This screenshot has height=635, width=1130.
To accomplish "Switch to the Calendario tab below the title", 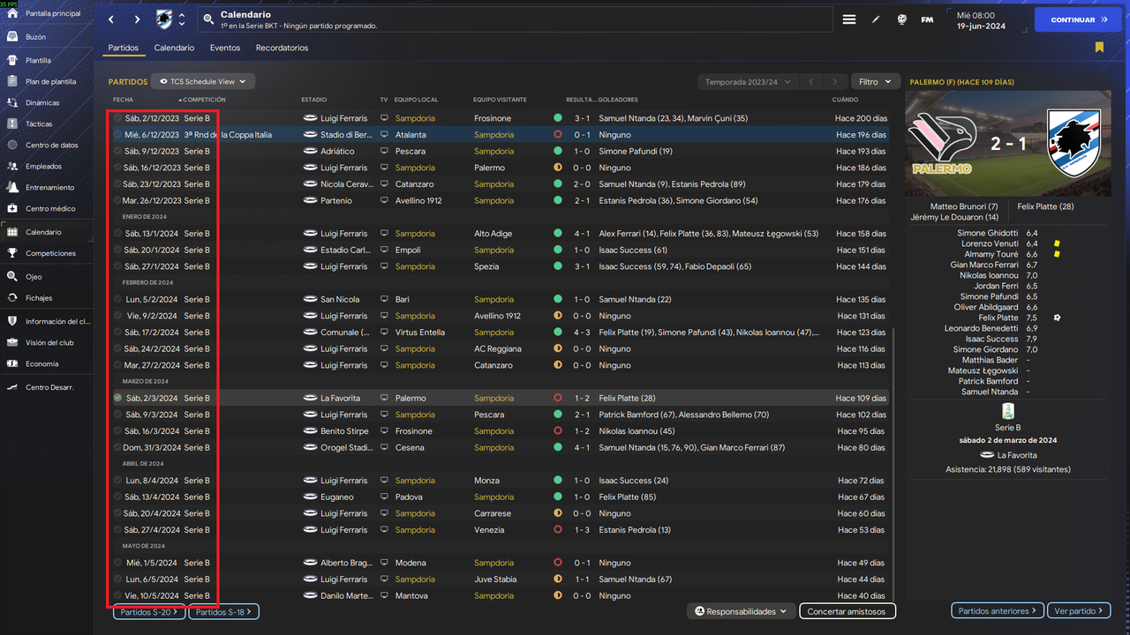I will [x=174, y=48].
